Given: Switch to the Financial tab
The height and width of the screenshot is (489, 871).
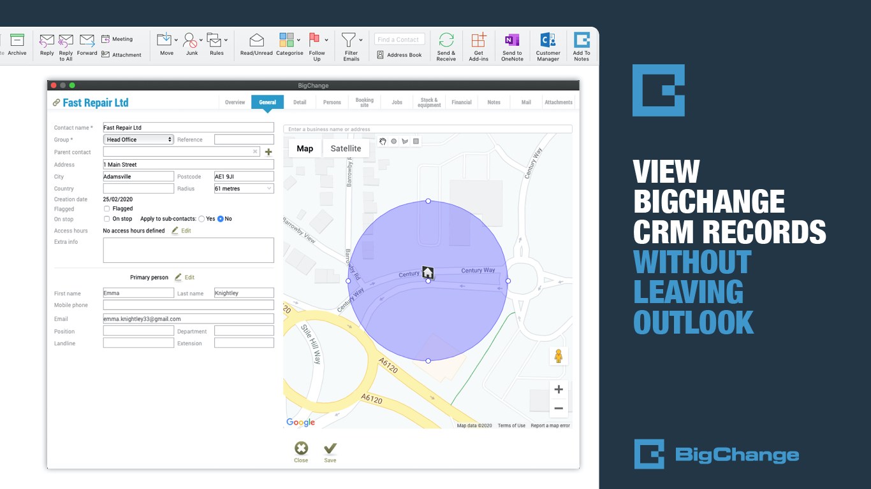Looking at the screenshot, I should (x=462, y=102).
